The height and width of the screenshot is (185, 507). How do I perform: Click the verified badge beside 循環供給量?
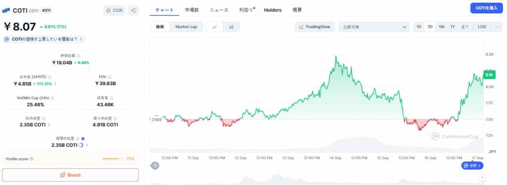pyautogui.click(x=83, y=139)
